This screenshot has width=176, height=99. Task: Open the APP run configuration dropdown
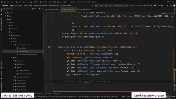(101, 5)
